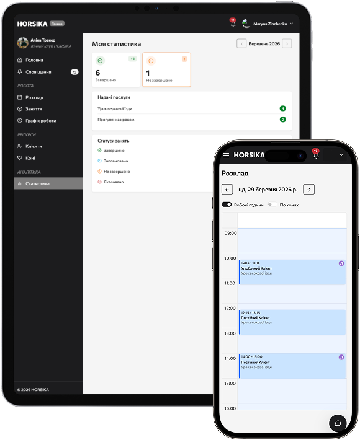Image resolution: width=360 pixels, height=440 pixels.
Task: Open Графік роботи in sidebar
Action: click(48, 121)
